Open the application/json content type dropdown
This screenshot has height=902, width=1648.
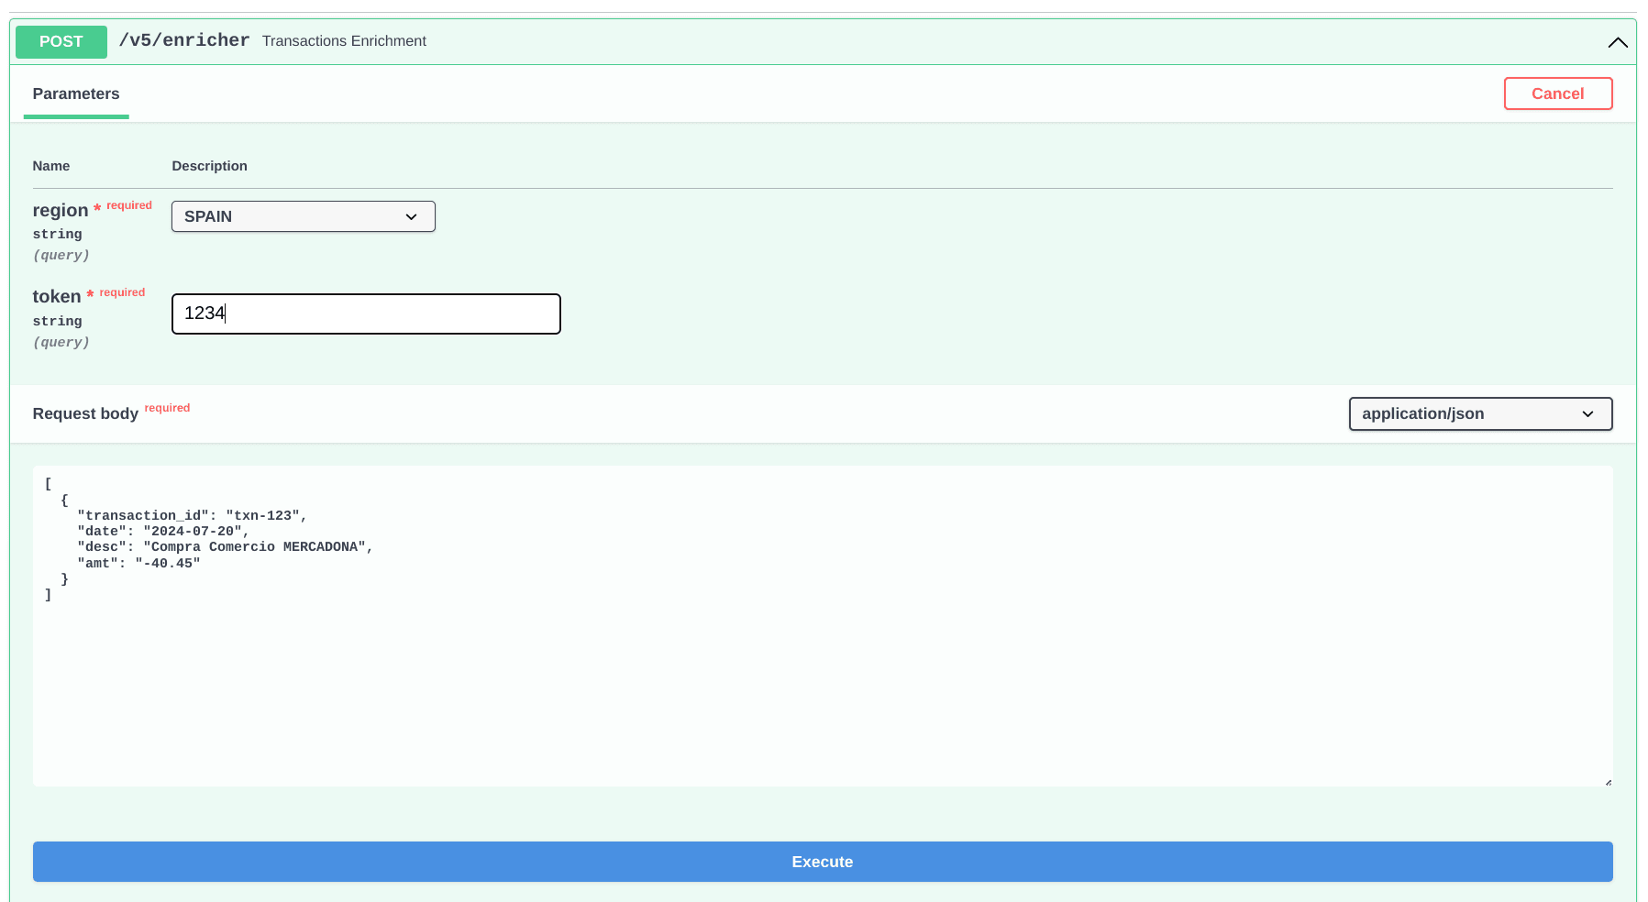1480,413
